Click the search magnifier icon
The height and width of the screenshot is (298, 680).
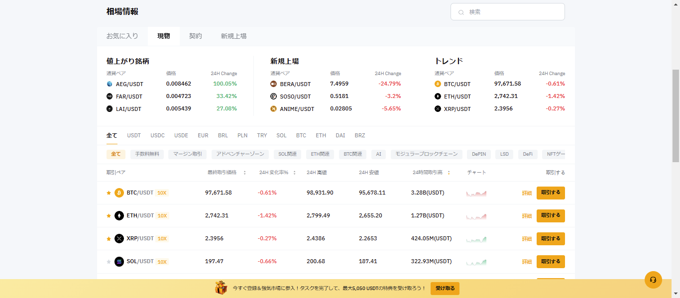pos(460,11)
